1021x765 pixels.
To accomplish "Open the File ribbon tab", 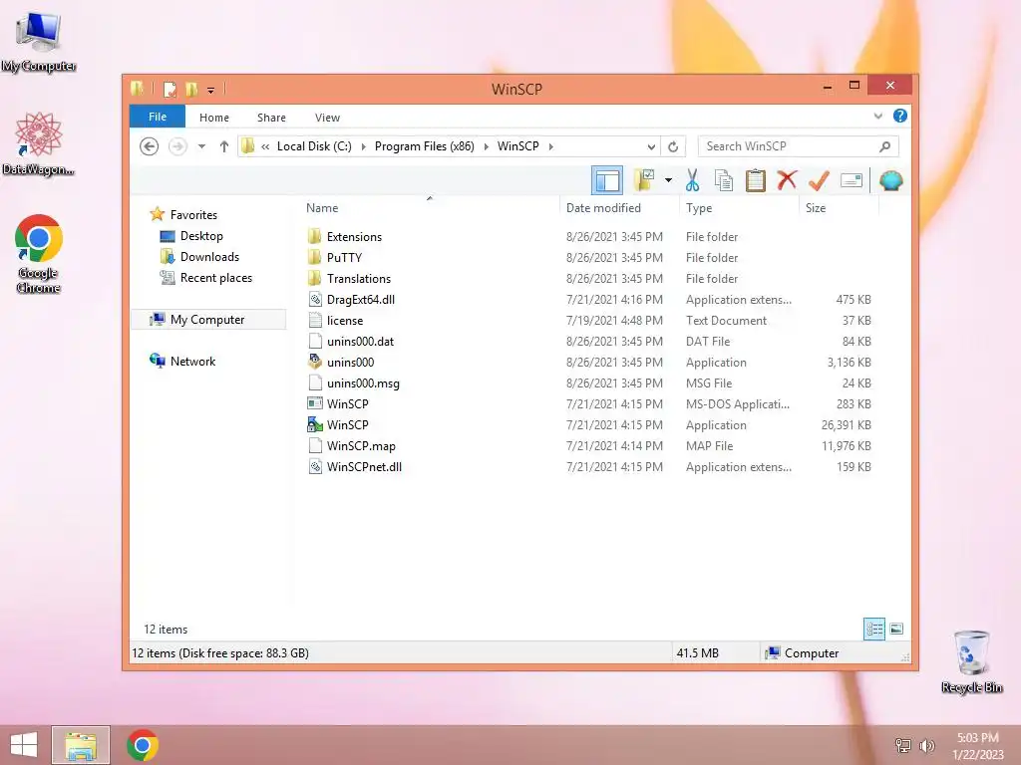I will [158, 118].
